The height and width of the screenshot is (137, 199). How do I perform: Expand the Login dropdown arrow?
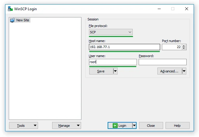(x=134, y=126)
